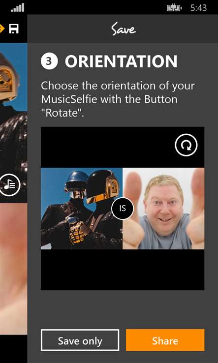Image resolution: width=218 pixels, height=363 pixels.
Task: Tap the battery charging indicator
Action: coord(174,8)
